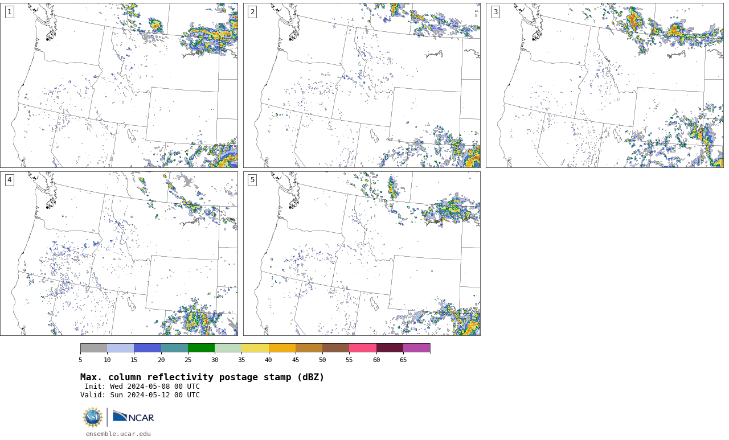Image resolution: width=729 pixels, height=440 pixels.
Task: Select the tan 45-50 dBZ swatch
Action: [309, 348]
